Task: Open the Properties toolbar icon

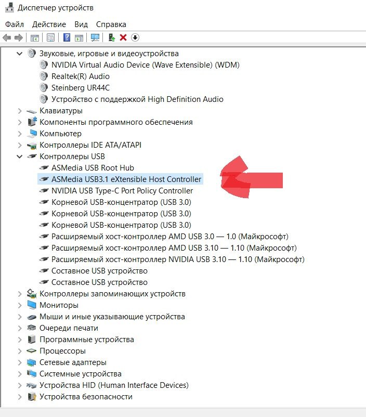Action: 50,37
